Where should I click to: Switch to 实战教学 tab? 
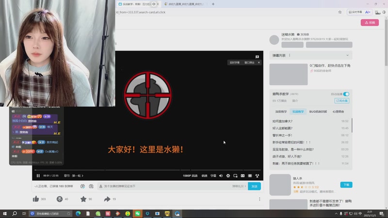pyautogui.click(x=298, y=112)
